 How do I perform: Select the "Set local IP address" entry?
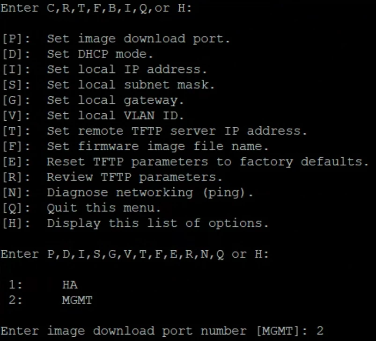[126, 70]
